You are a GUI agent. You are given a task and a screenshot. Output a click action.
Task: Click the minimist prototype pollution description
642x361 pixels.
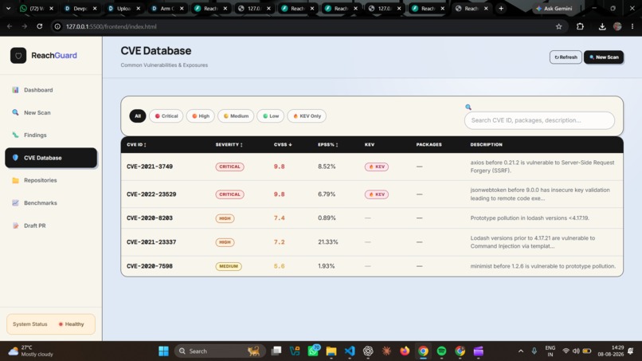click(x=543, y=266)
